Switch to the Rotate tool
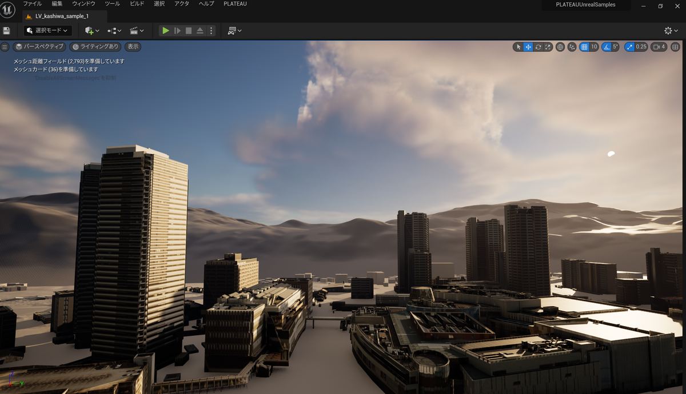Image resolution: width=686 pixels, height=394 pixels. pos(538,47)
